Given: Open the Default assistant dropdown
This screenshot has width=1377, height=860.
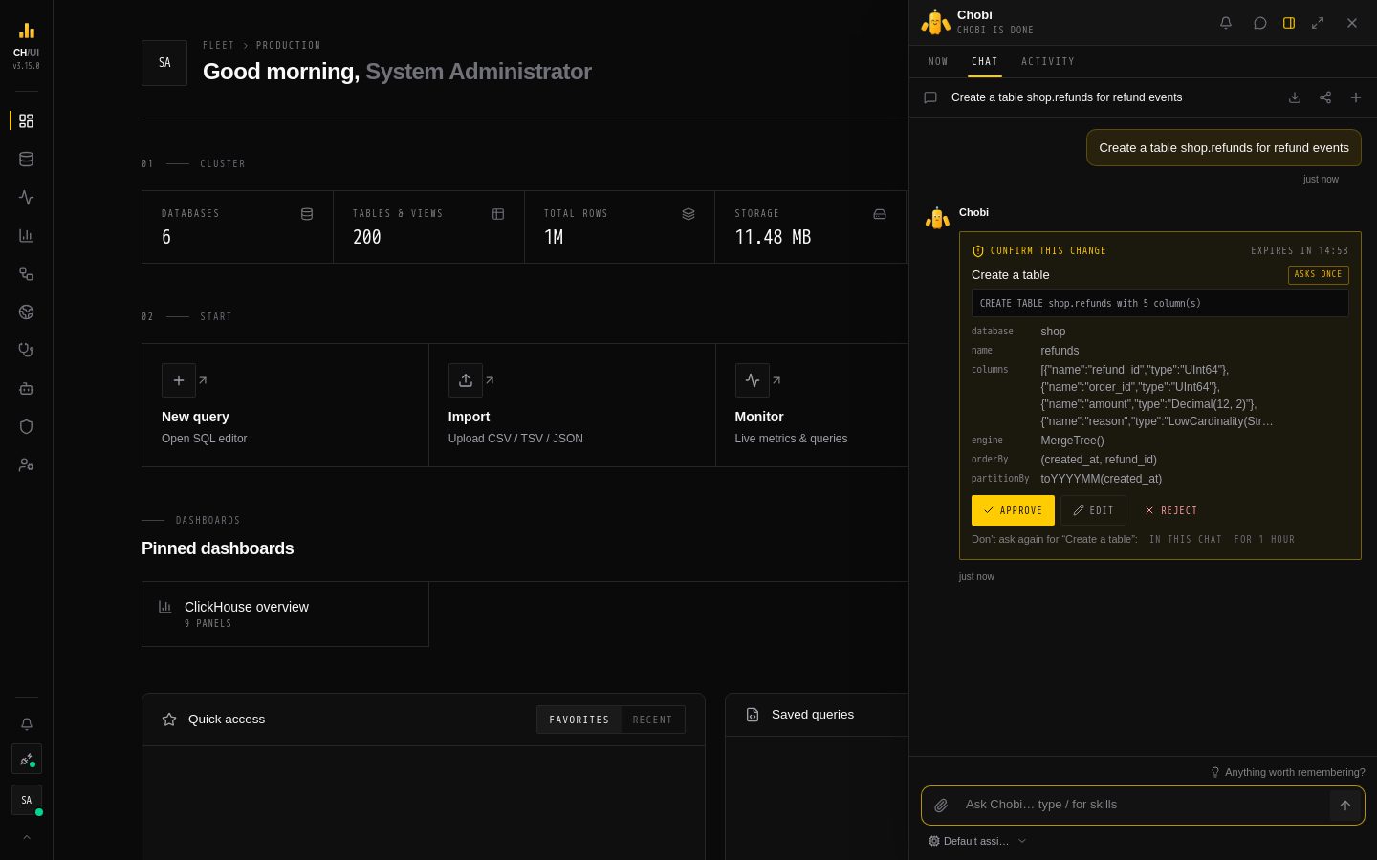Looking at the screenshot, I should tap(977, 841).
